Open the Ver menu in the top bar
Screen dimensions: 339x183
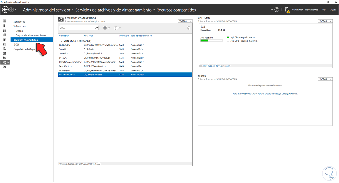tap(324, 10)
